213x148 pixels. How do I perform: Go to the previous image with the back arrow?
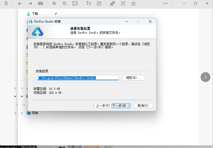[20, 3]
